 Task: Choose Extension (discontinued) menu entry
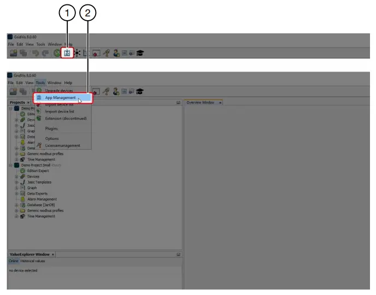coord(63,119)
